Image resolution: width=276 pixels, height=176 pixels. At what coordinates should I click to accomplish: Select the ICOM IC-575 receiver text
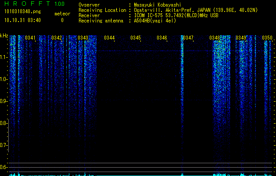176,15
